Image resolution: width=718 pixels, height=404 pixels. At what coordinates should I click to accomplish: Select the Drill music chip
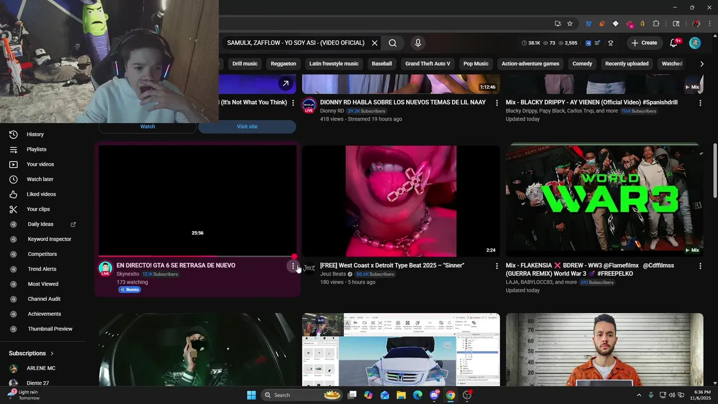pos(245,64)
